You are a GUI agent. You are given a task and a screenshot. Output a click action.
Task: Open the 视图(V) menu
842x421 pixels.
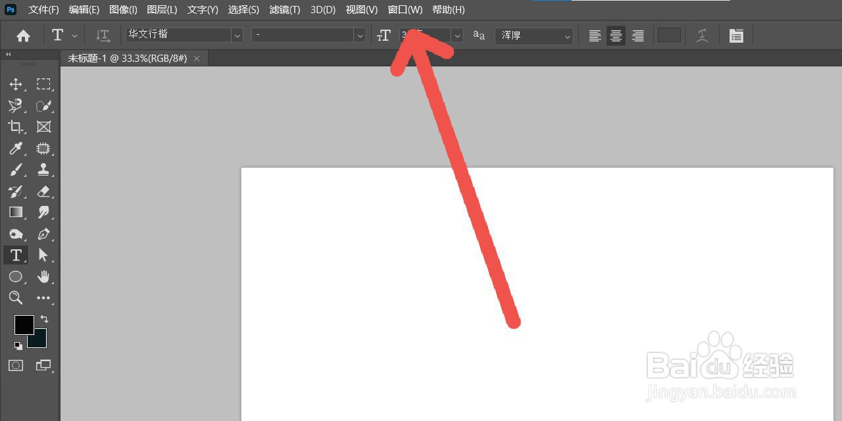click(362, 10)
